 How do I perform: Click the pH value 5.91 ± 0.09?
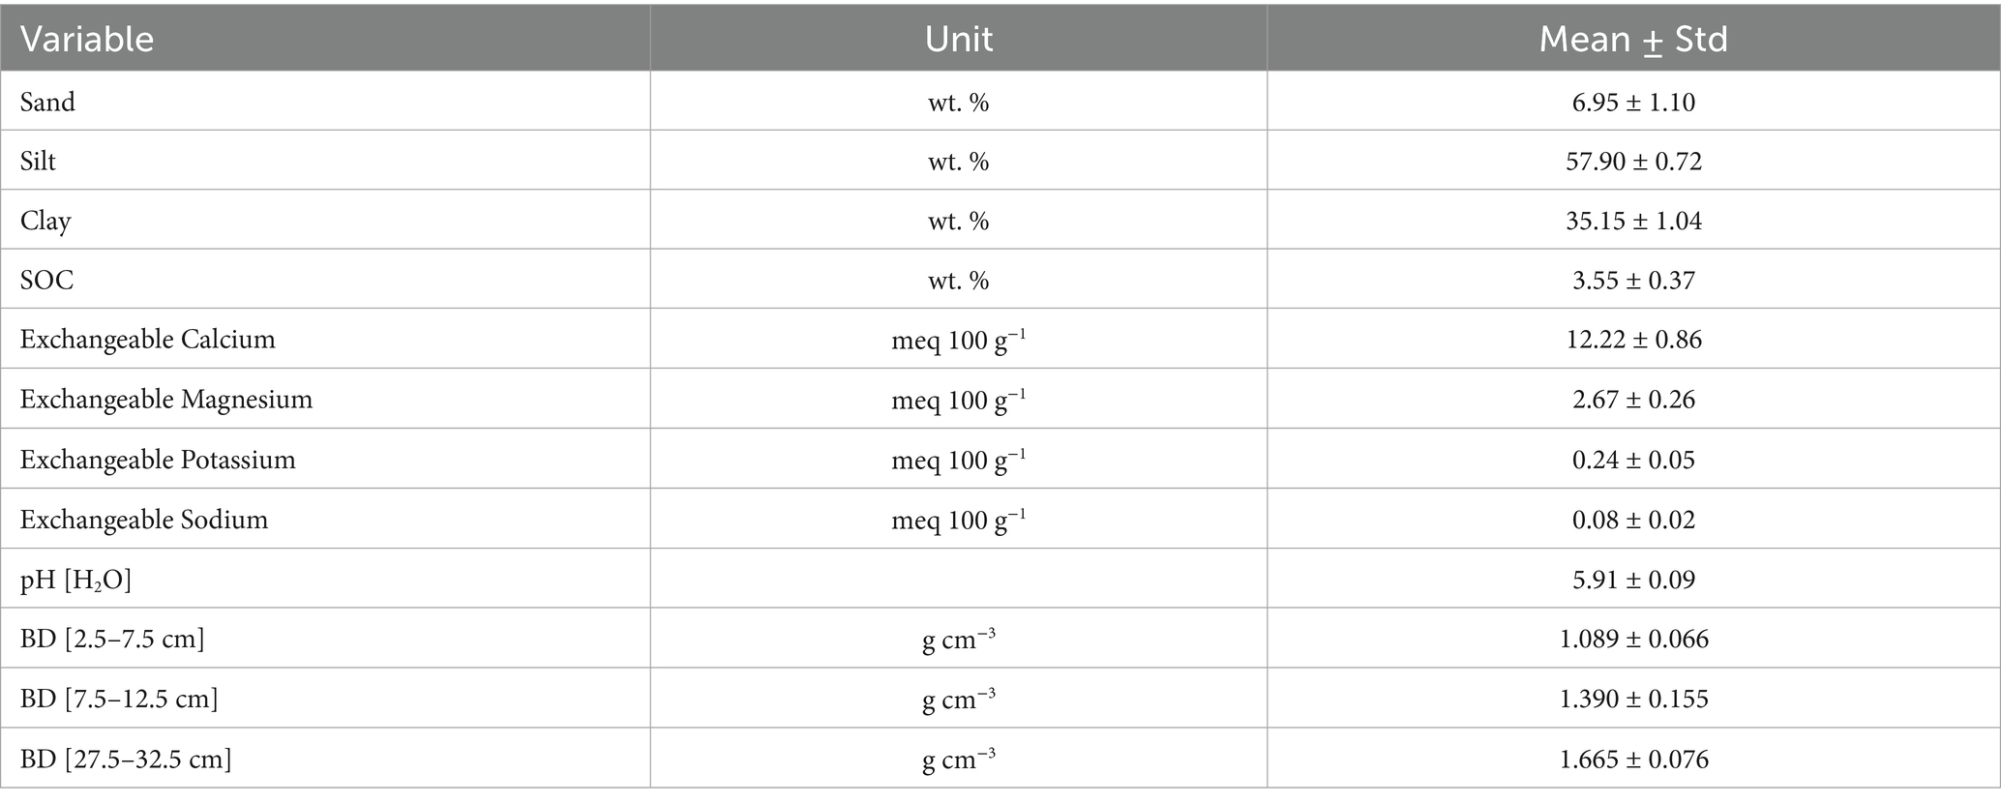pos(1633,580)
